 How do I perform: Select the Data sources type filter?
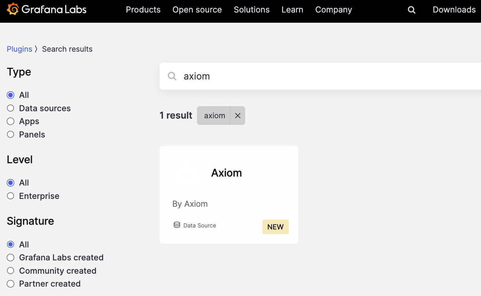(11, 108)
